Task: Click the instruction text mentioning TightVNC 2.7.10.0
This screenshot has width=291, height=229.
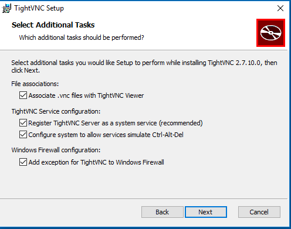Action: point(144,66)
